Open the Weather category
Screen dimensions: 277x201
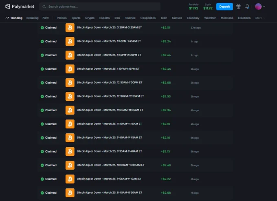pos(210,18)
